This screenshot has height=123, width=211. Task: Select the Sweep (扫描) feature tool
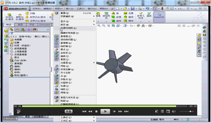[x=31, y=13]
